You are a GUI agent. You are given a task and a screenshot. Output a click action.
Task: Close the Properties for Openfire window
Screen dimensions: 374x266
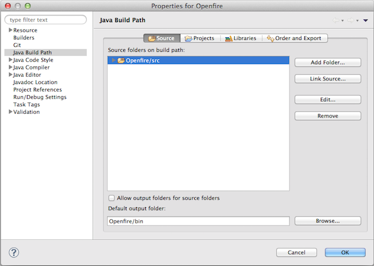click(x=7, y=6)
